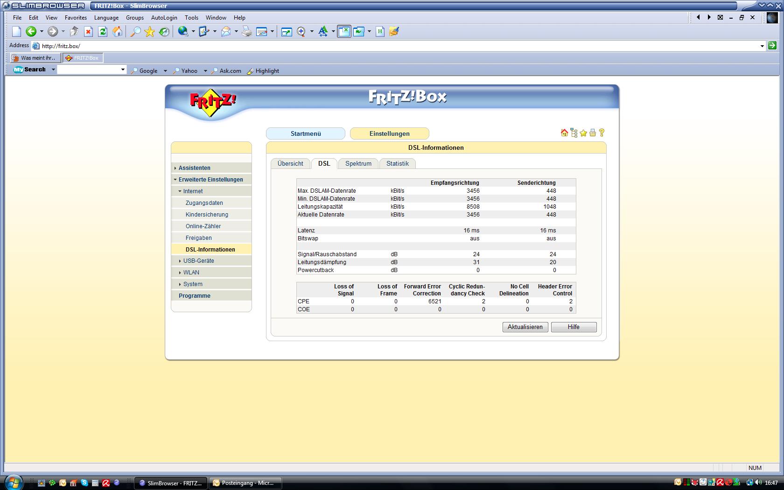Open the Startmenü button
The width and height of the screenshot is (784, 490).
pos(306,133)
